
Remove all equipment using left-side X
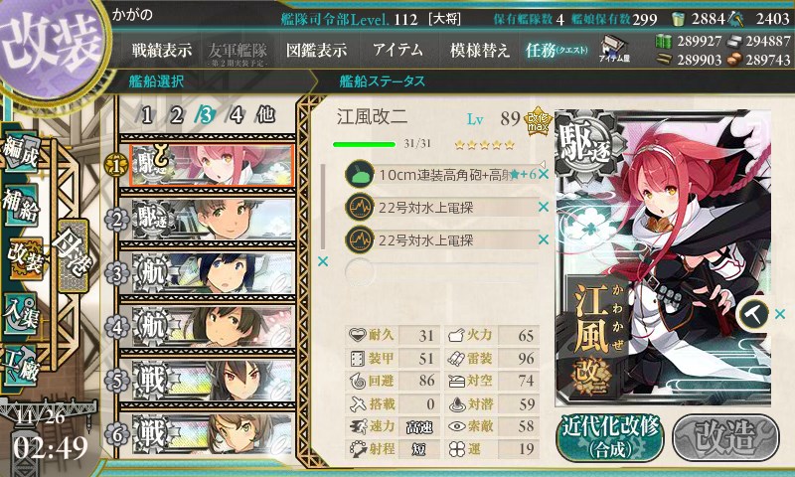322,261
